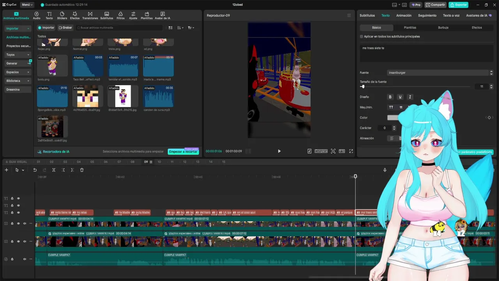Change the 9:16 aspect ratio setting
The width and height of the screenshot is (499, 281).
(x=342, y=151)
